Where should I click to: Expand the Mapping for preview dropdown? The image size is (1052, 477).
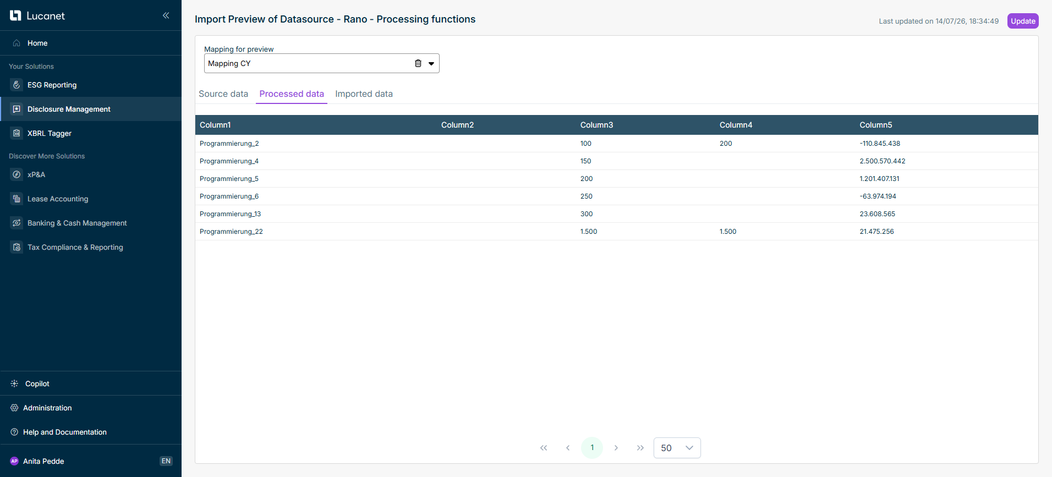pyautogui.click(x=431, y=63)
